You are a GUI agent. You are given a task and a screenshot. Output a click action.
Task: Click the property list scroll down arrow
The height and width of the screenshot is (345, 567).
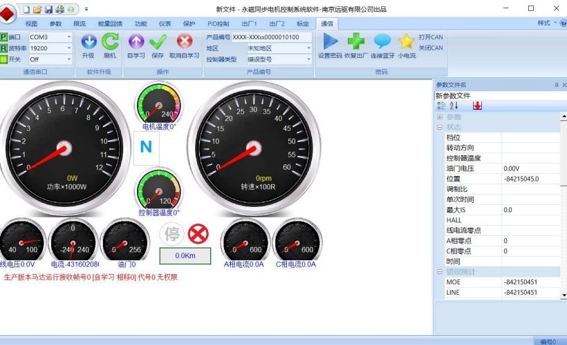[x=564, y=295]
